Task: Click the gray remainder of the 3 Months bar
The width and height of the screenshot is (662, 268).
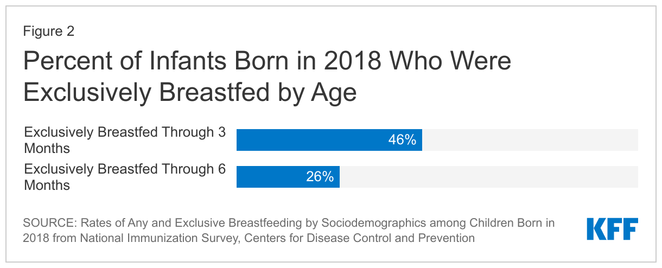Action: click(530, 140)
